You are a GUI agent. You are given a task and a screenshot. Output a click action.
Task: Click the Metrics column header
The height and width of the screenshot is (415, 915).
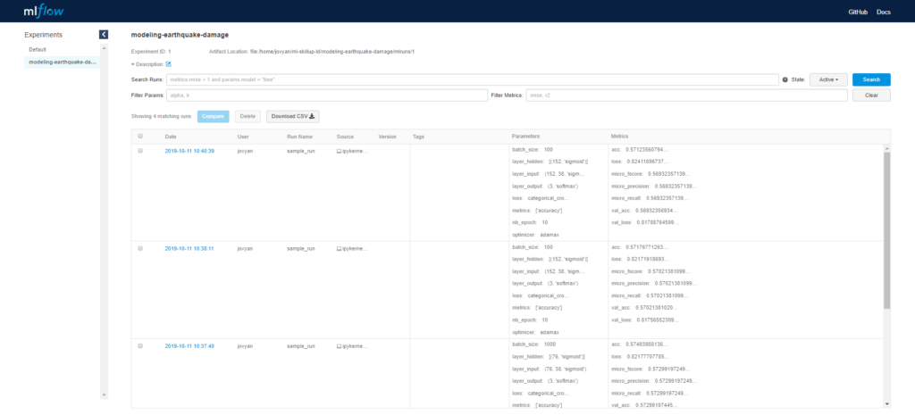tap(620, 137)
